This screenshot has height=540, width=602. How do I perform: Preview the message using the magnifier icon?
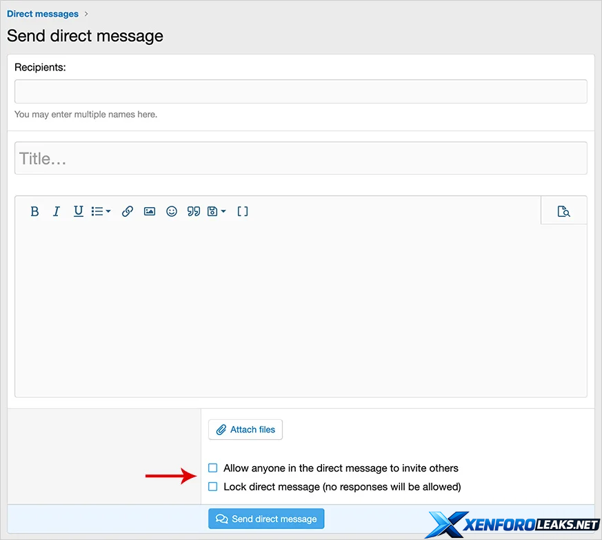click(x=563, y=211)
